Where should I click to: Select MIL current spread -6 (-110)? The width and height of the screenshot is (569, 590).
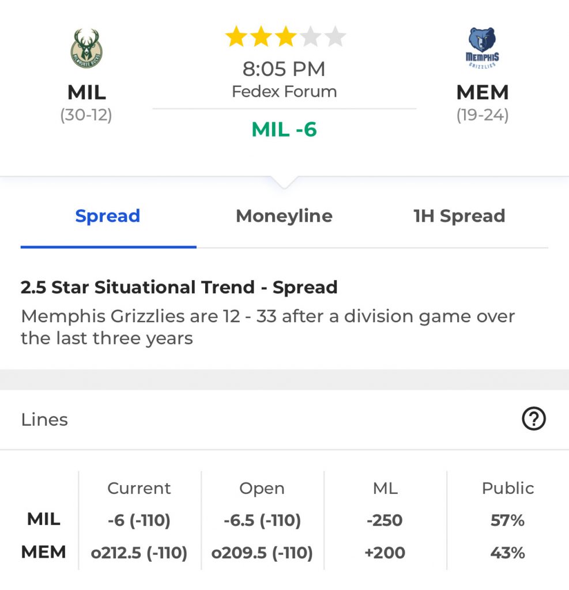(139, 520)
